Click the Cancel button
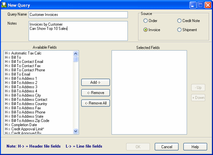The image size is (213, 155). (166, 147)
